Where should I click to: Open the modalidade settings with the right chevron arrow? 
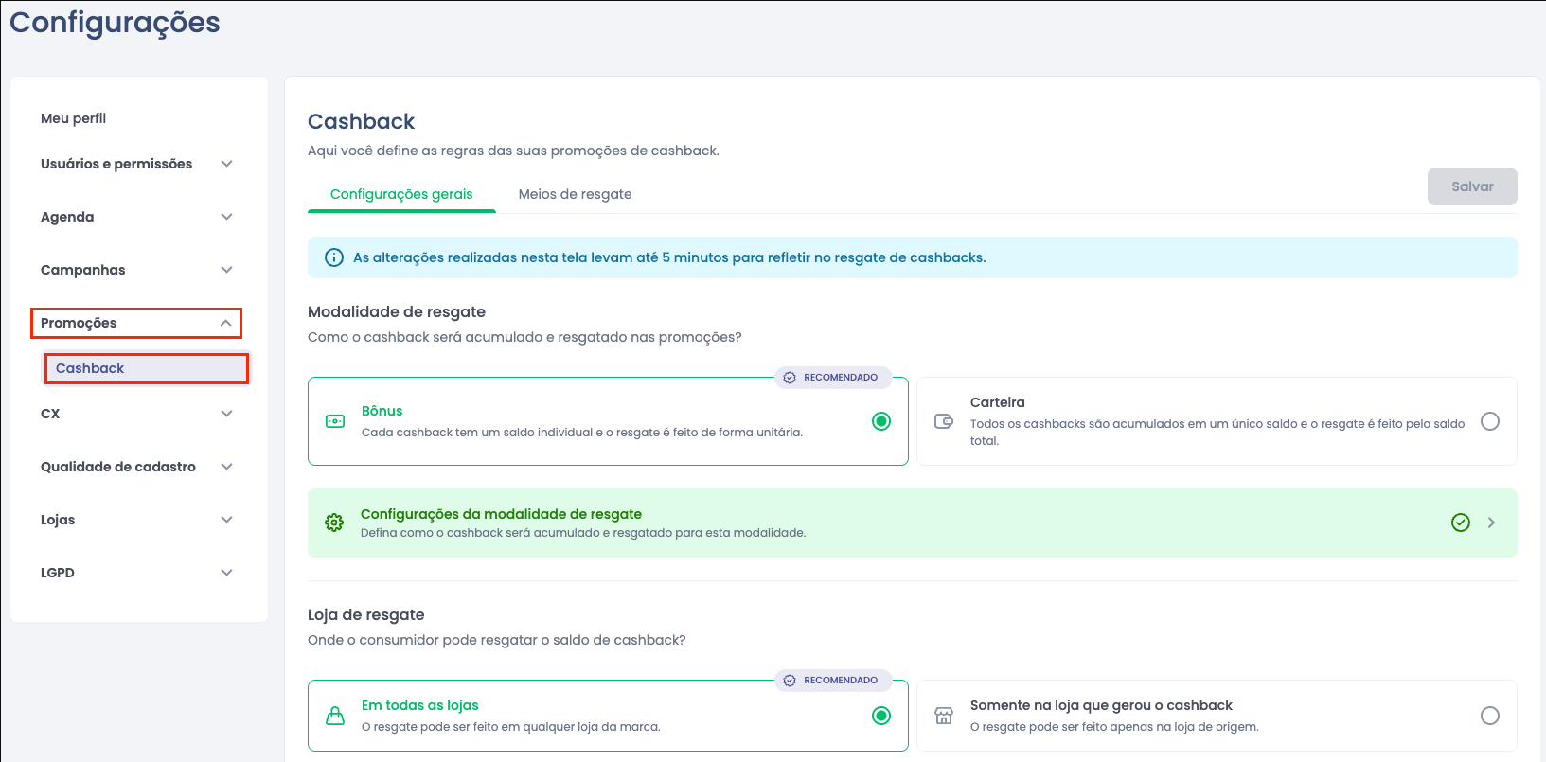(x=1491, y=523)
